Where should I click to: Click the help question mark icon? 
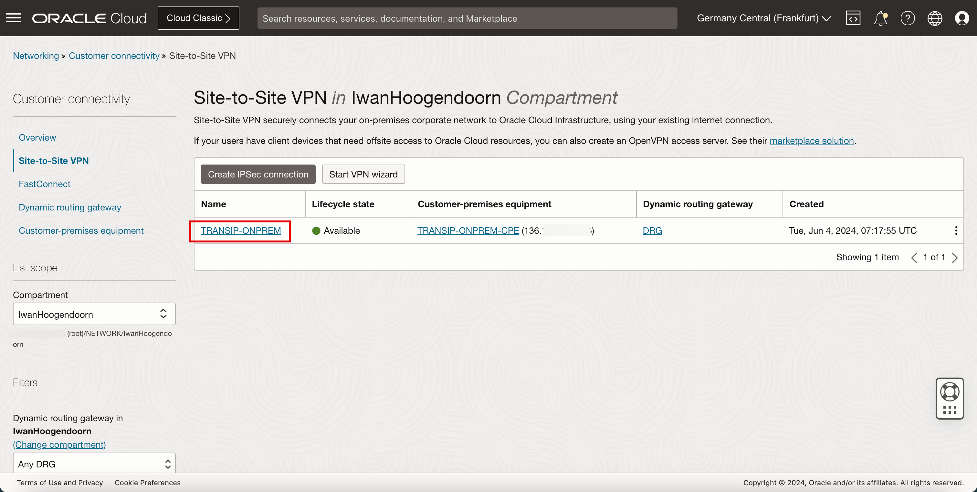click(x=908, y=18)
